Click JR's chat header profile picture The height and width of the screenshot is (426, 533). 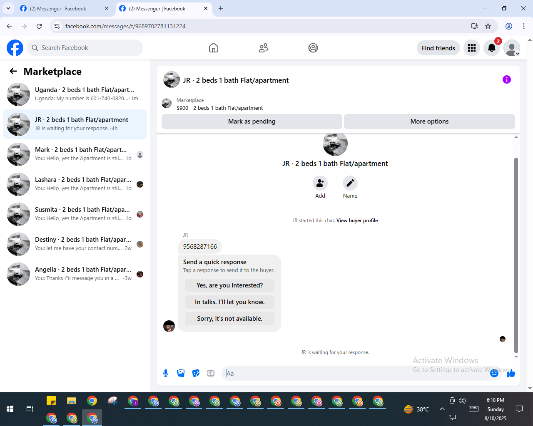pos(172,79)
